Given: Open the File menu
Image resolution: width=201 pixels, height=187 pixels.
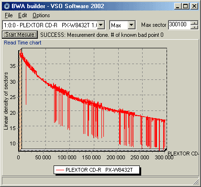Looking at the screenshot, I should tap(9, 15).
